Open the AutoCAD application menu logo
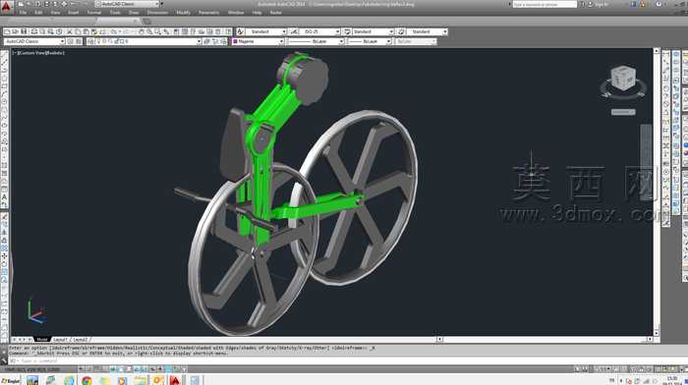 point(6,7)
